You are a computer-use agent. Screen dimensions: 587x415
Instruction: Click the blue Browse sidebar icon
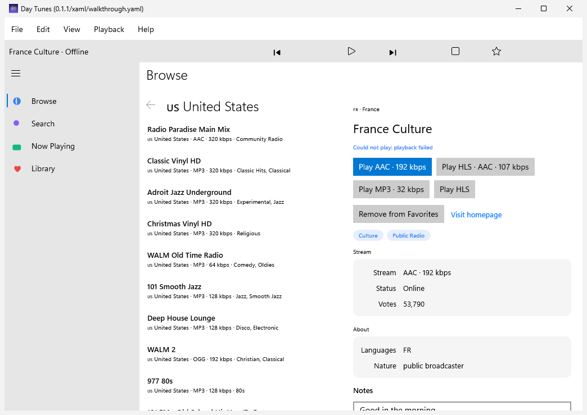[x=17, y=101]
